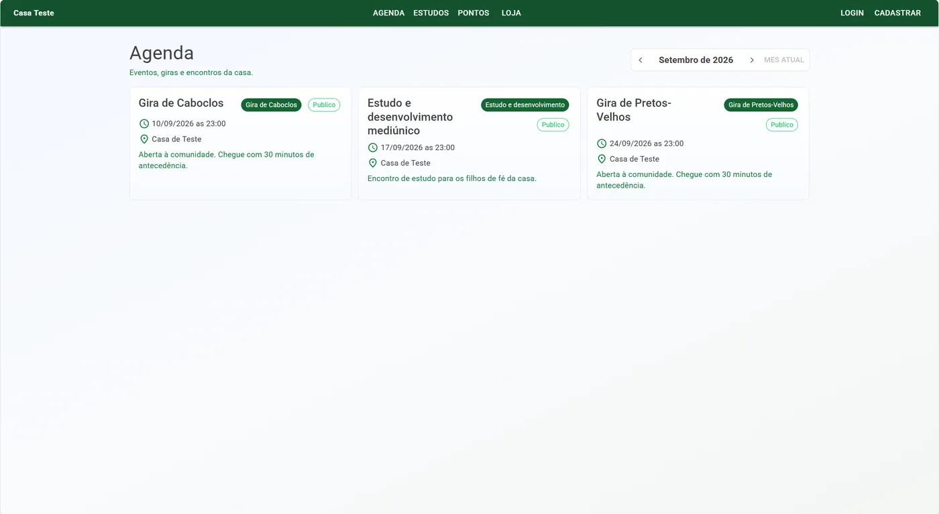Return to current month via Mes Atual
This screenshot has height=514, width=939.
[x=784, y=60]
